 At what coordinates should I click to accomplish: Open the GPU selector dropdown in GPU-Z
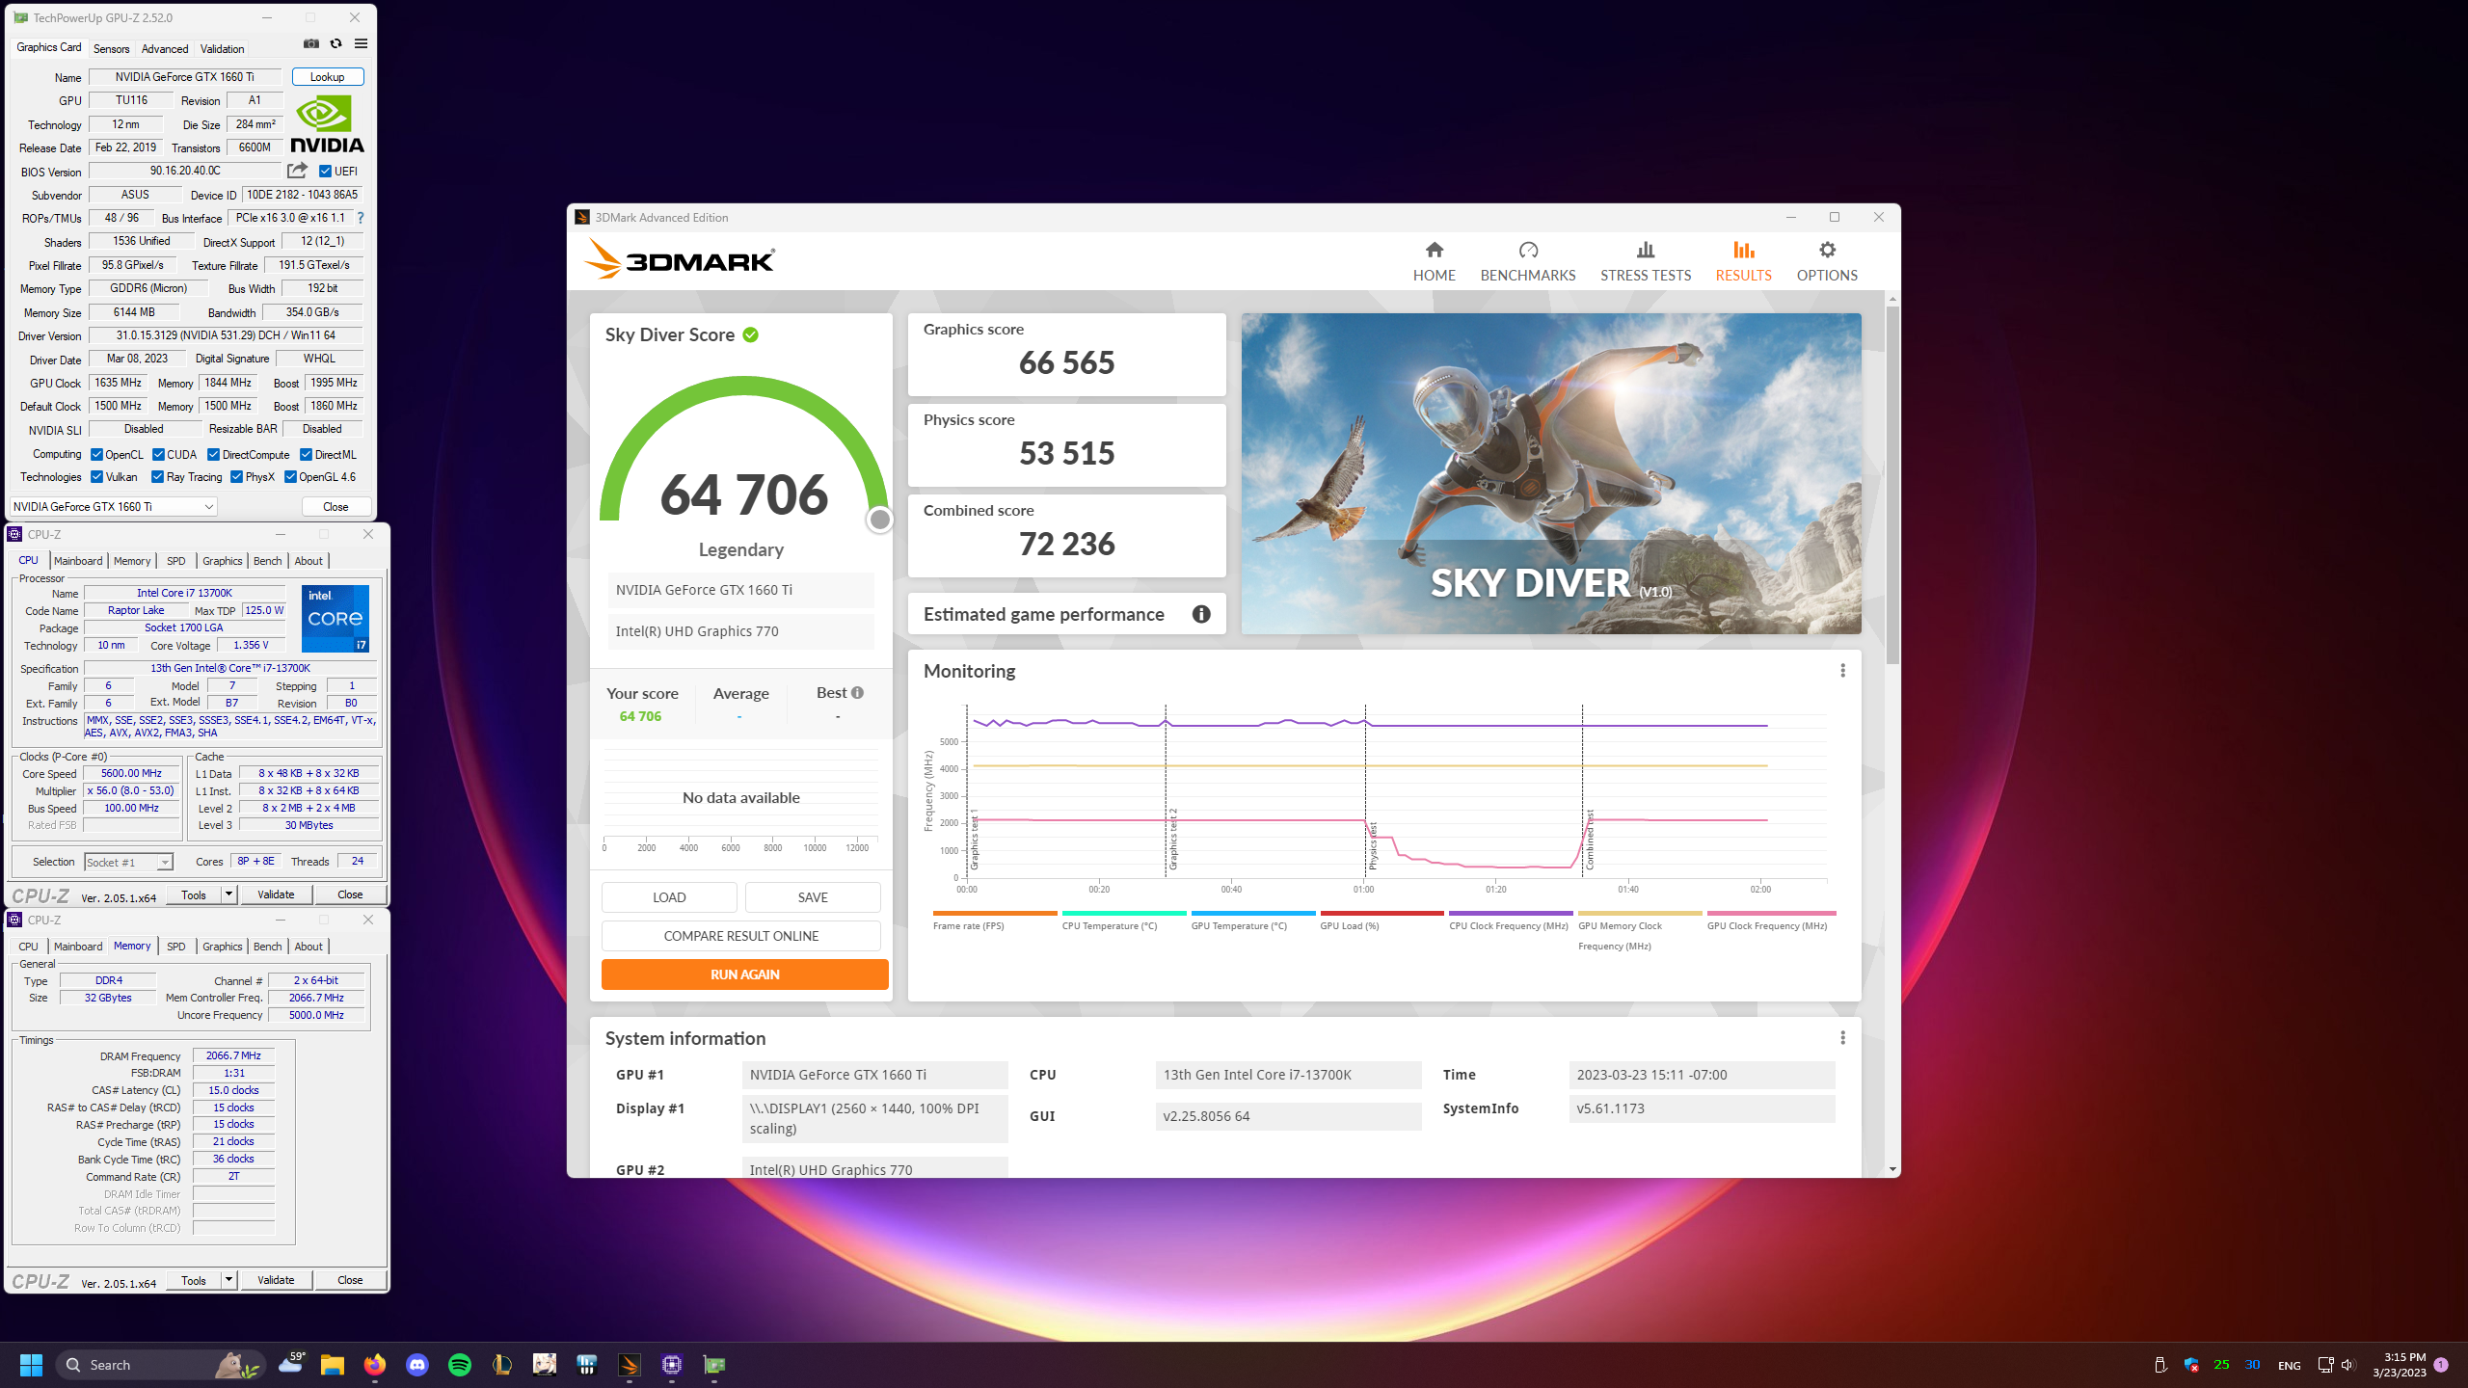point(114,507)
